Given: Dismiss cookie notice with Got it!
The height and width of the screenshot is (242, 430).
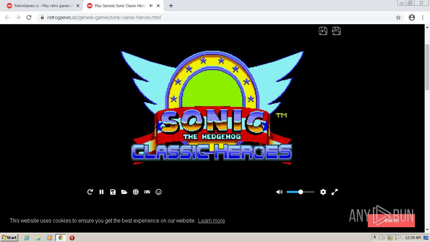Looking at the screenshot, I should (x=391, y=220).
